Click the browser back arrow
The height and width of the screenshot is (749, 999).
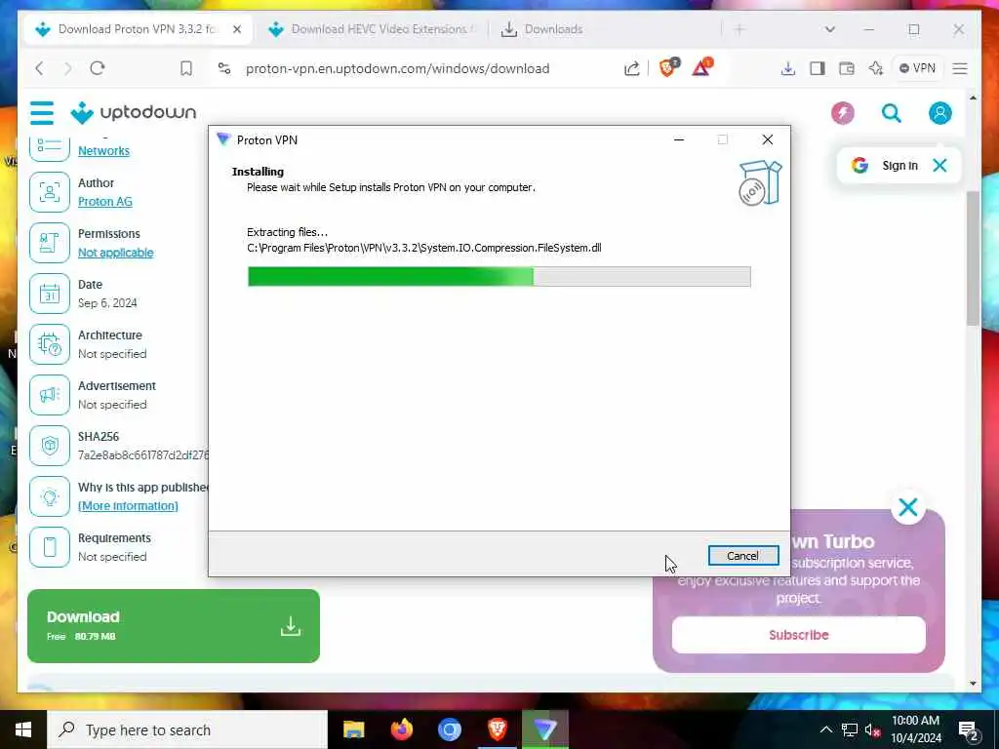pyautogui.click(x=39, y=68)
